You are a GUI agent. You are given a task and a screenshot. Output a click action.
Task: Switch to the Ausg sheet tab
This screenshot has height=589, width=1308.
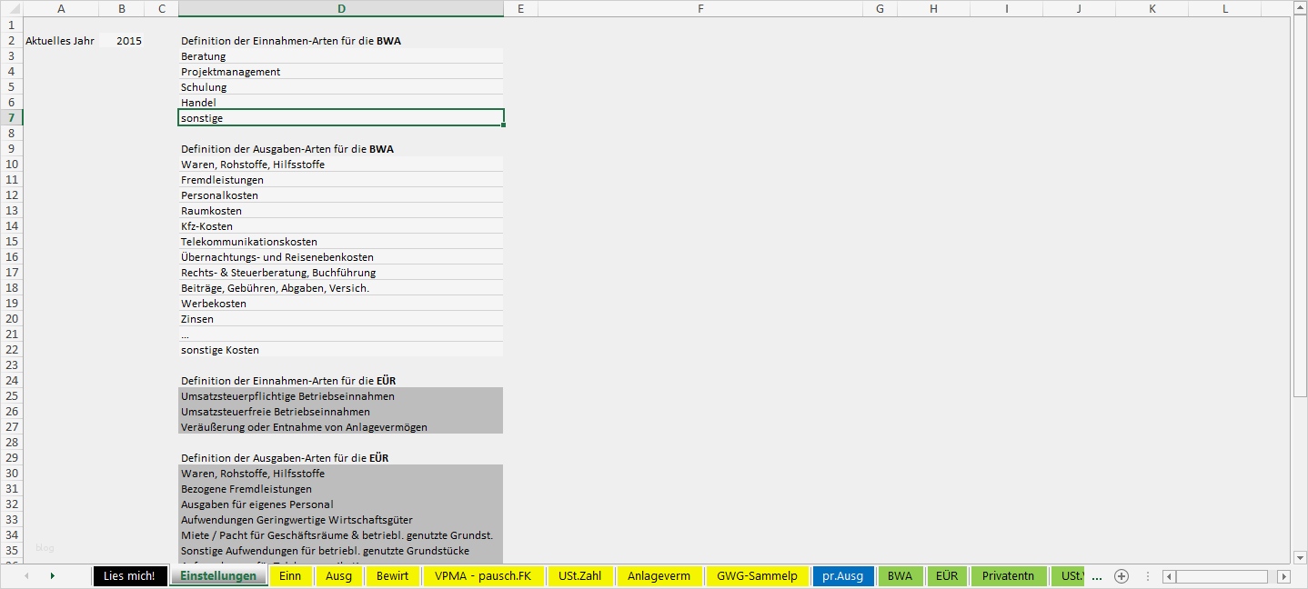[338, 576]
